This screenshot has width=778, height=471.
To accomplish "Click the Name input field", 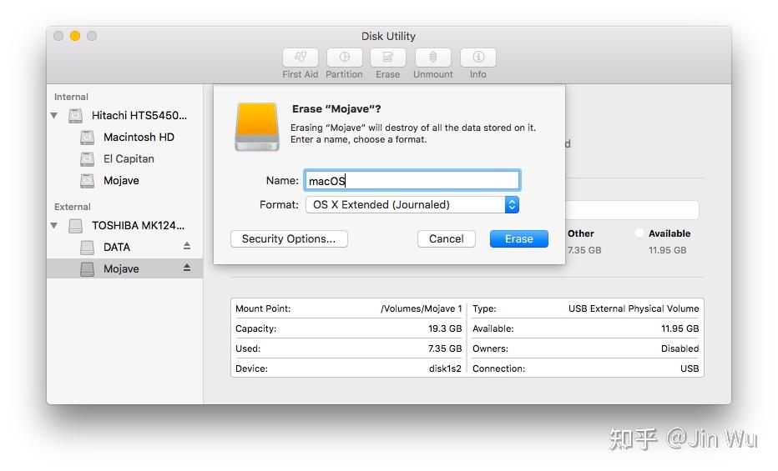I will [412, 180].
